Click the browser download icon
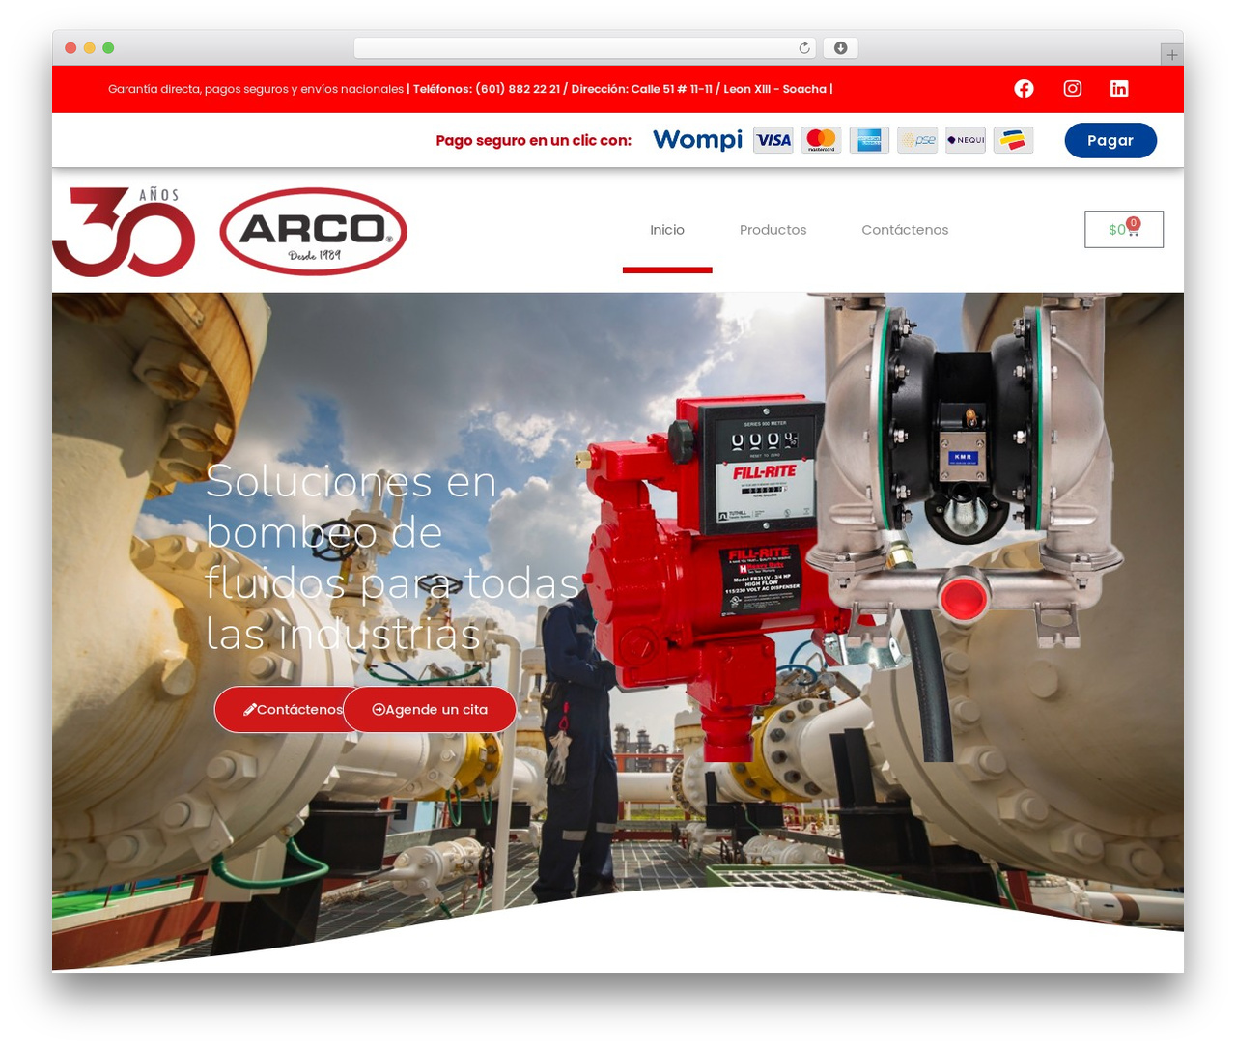The image size is (1236, 1047). 840,48
